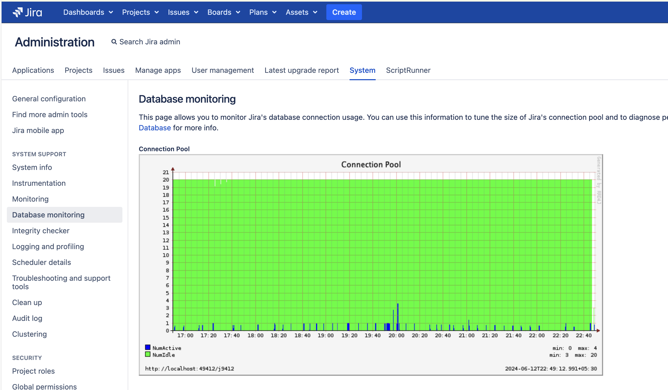The image size is (668, 390).
Task: Open System info in sidebar
Action: coord(32,167)
